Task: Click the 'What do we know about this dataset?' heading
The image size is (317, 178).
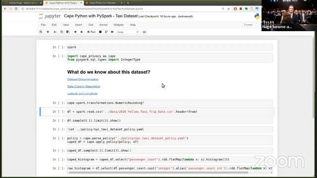Action: pyautogui.click(x=109, y=72)
